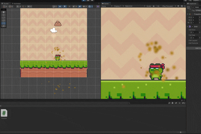
Task: Open the 768x1024 resolution dropdown
Action: (135, 6)
